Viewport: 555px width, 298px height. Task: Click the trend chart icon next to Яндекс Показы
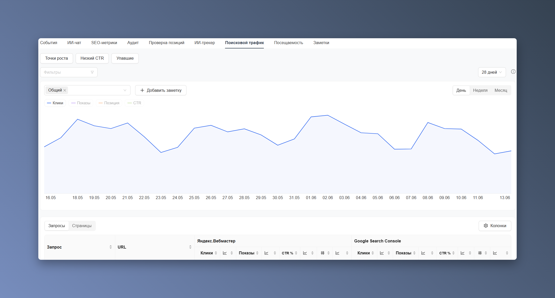[266, 253]
